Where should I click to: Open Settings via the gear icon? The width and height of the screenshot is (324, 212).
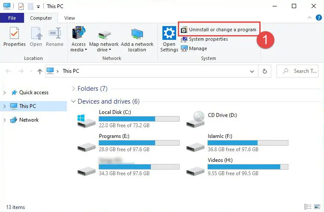(x=169, y=33)
